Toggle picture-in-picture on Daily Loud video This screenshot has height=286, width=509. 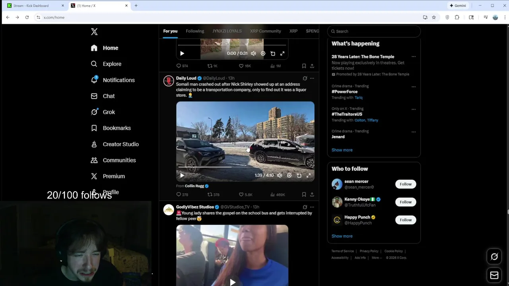tap(299, 175)
